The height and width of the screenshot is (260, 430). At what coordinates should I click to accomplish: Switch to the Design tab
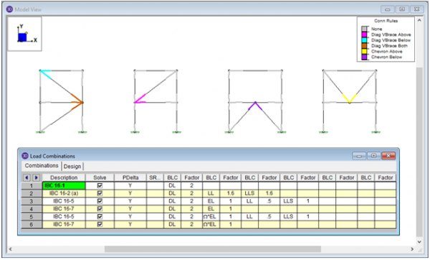[x=72, y=167]
